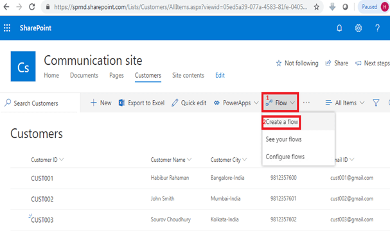The width and height of the screenshot is (390, 233).
Task: Click the Cs site logo tile
Action: tap(23, 66)
